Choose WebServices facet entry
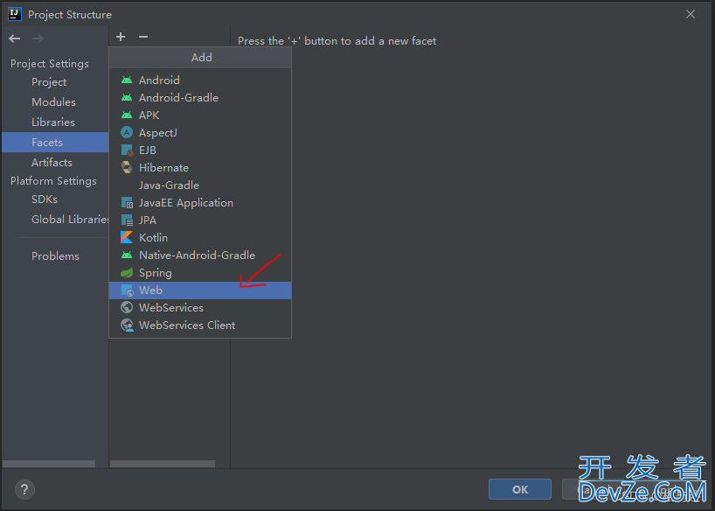 (x=200, y=308)
